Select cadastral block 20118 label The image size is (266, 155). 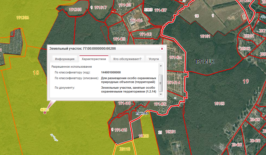pos(125,149)
